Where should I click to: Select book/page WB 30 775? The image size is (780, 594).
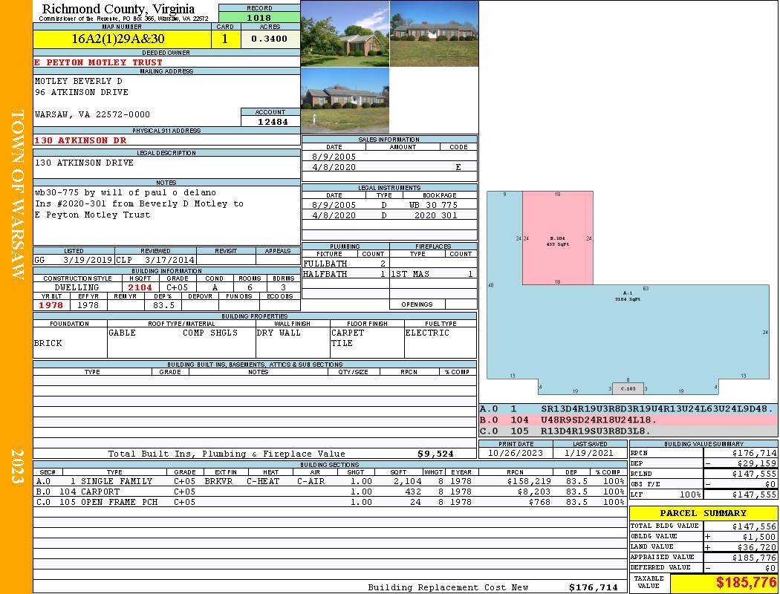433,205
